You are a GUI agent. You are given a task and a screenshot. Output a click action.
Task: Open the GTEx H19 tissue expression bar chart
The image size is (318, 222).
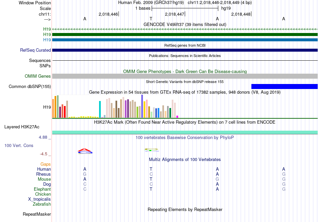pos(115,106)
